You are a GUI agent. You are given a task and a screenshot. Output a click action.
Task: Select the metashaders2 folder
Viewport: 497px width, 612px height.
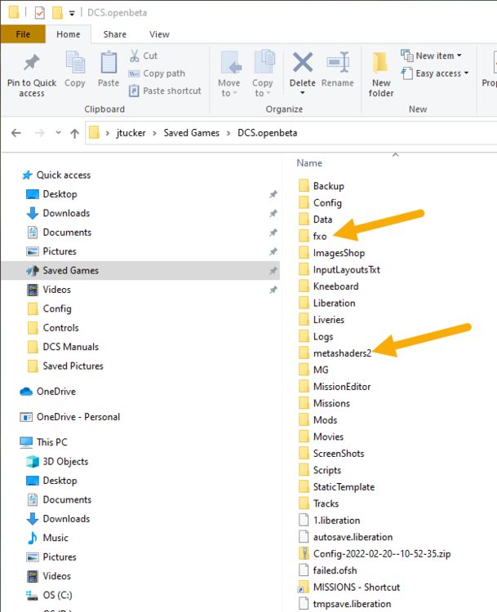tap(342, 353)
